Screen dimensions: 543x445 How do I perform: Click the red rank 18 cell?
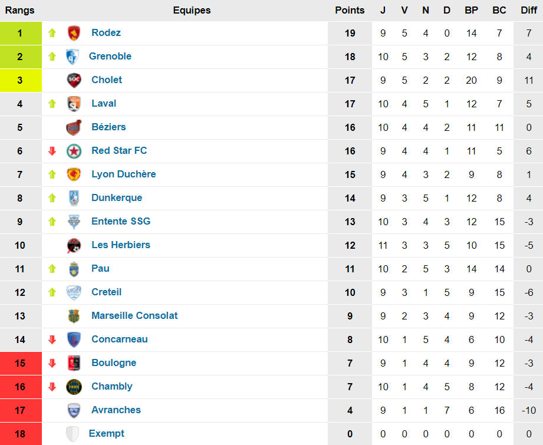click(20, 434)
